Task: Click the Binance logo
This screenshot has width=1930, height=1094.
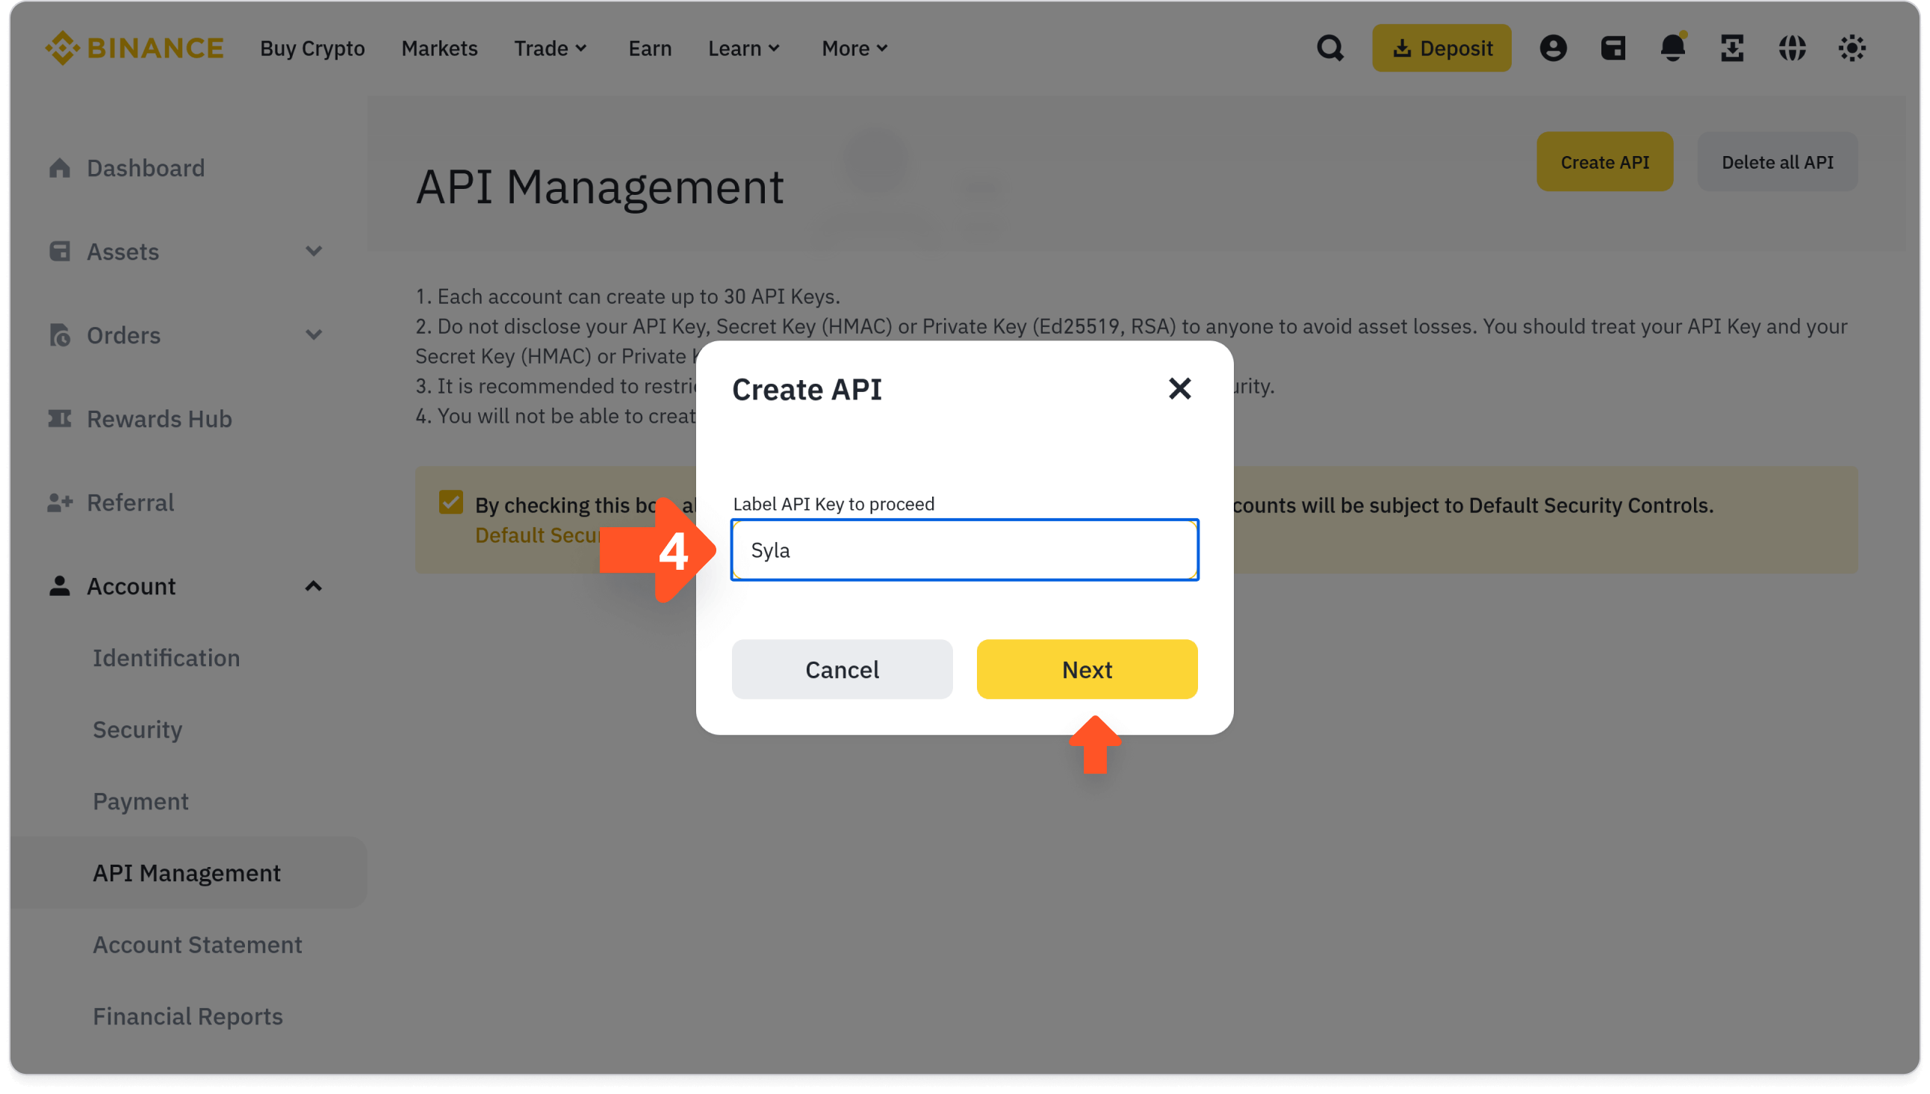Action: [134, 47]
